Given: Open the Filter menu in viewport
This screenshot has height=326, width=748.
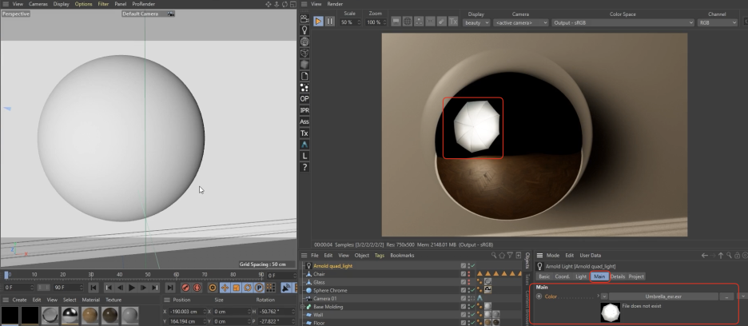Looking at the screenshot, I should (103, 4).
